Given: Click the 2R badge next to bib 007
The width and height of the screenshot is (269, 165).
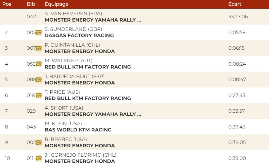Looking at the screenshot, I should (x=39, y=48).
